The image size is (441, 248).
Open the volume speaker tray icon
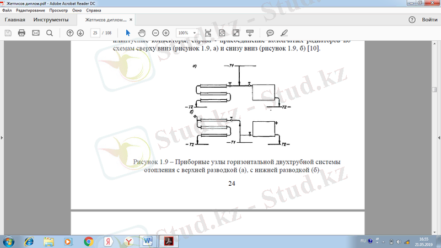click(x=399, y=242)
